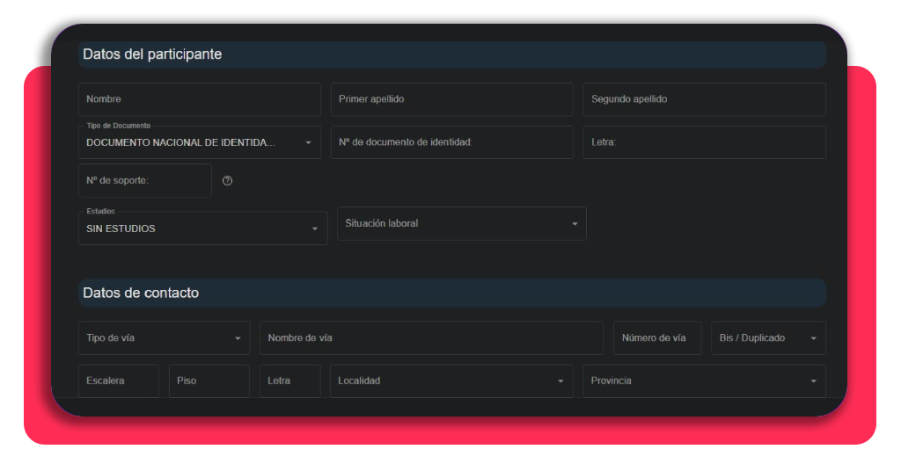Click the Segundo apellido field

705,99
